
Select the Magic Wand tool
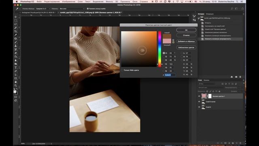(x=15, y=28)
